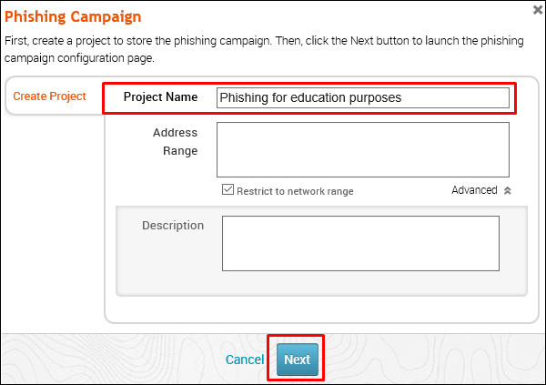Expand the Advanced options chevron
This screenshot has height=385, width=546.
(507, 191)
